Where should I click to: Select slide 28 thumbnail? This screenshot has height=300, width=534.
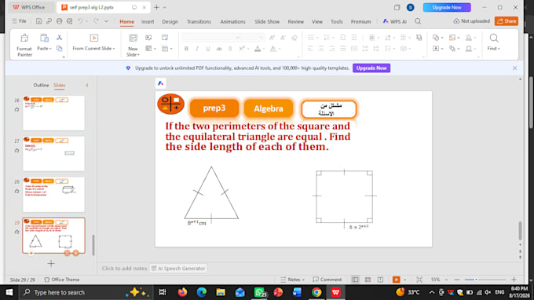(x=54, y=195)
